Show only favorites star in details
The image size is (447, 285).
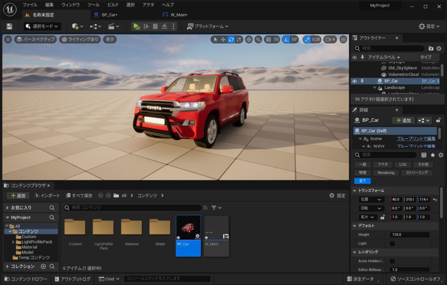tap(433, 155)
